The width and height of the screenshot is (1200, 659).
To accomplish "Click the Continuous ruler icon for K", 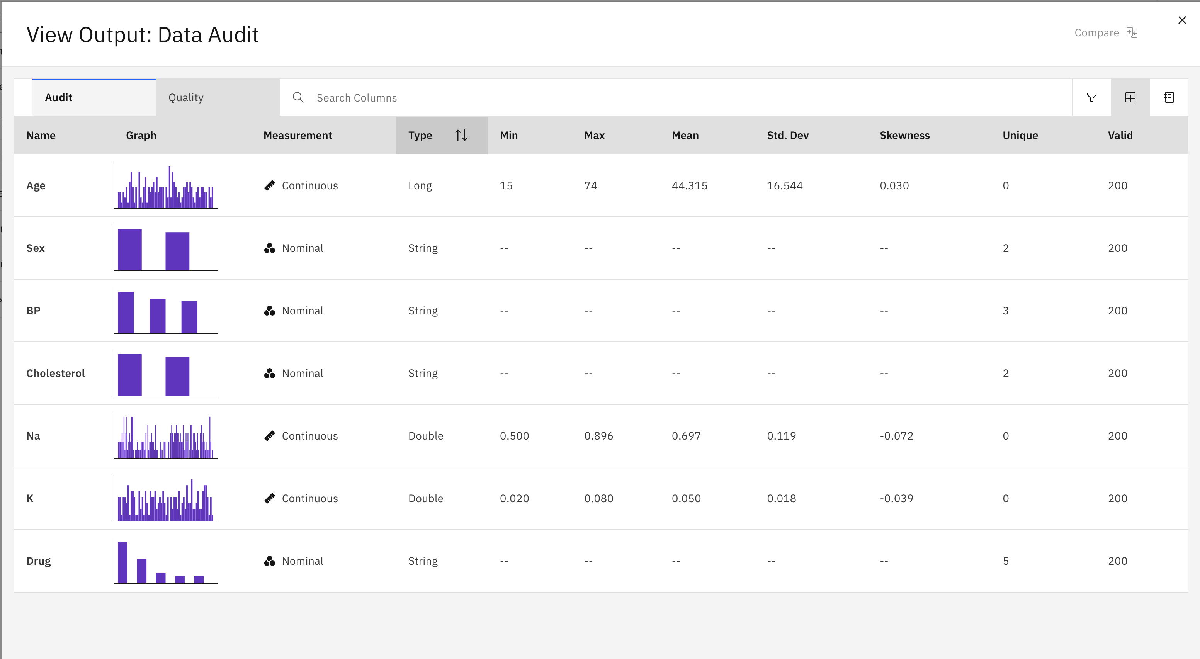I will (x=269, y=498).
